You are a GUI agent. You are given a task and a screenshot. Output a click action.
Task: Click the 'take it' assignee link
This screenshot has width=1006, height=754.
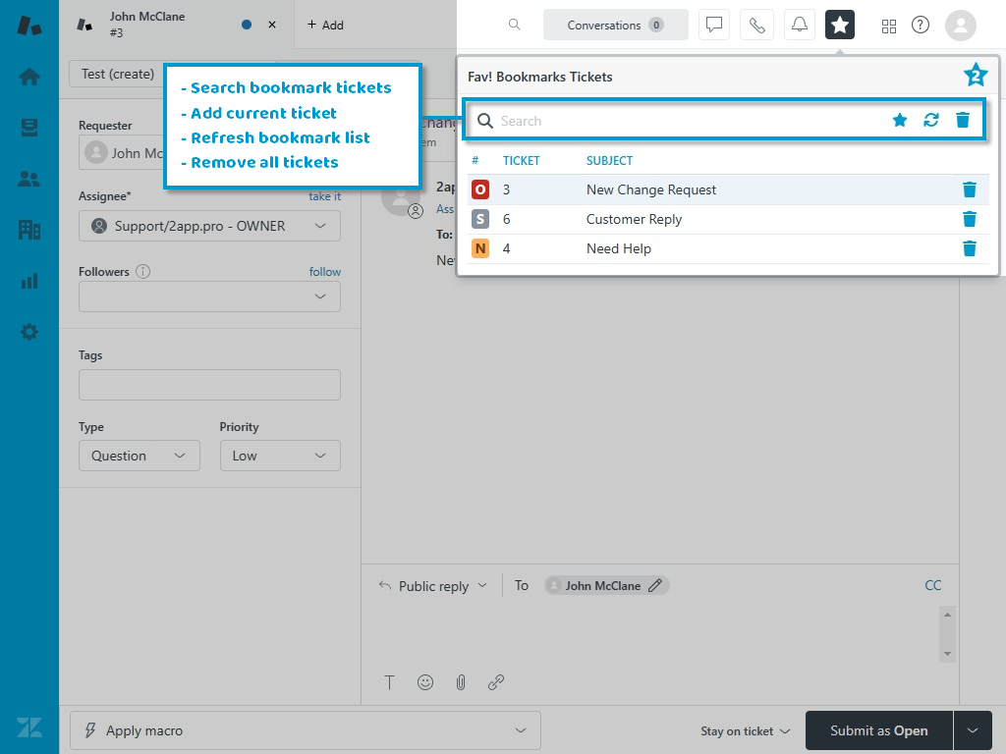pyautogui.click(x=324, y=196)
